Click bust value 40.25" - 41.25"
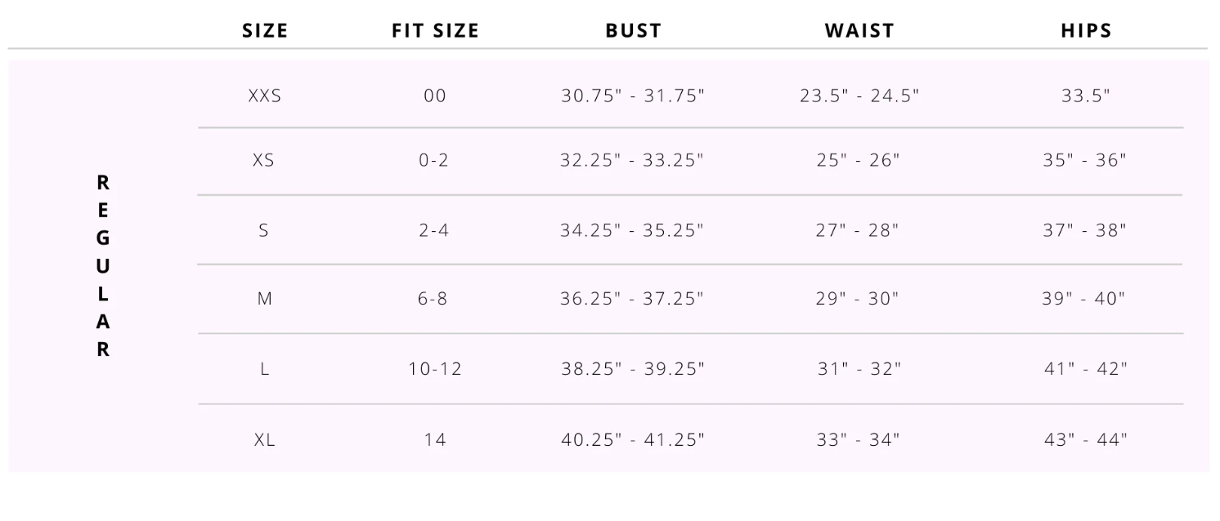 click(633, 439)
